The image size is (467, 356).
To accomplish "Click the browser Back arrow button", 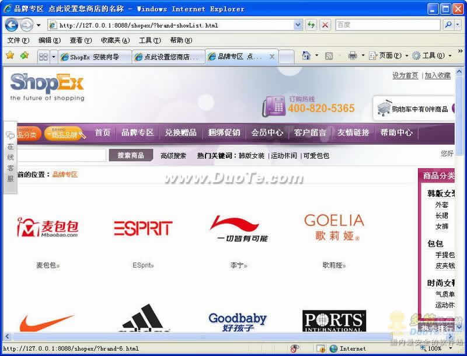I will click(12, 25).
